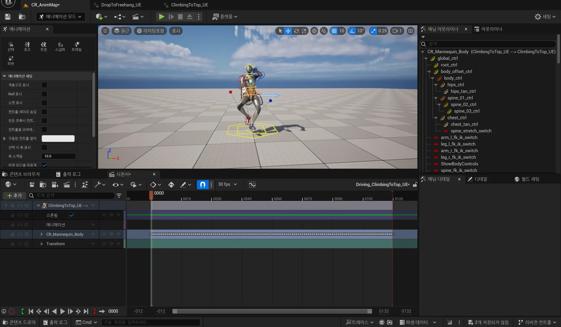
Task: Enable the rotate transform gizmo in viewport
Action: coord(296,31)
